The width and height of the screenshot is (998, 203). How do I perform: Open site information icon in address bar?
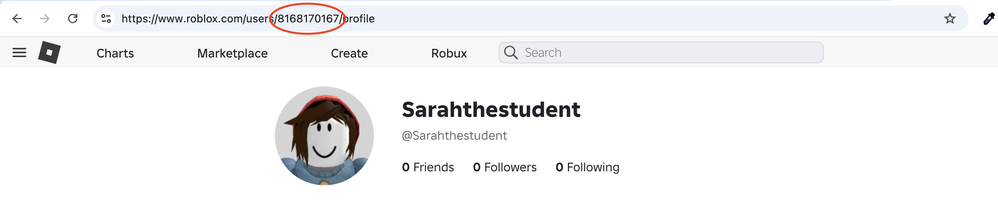[x=106, y=19]
